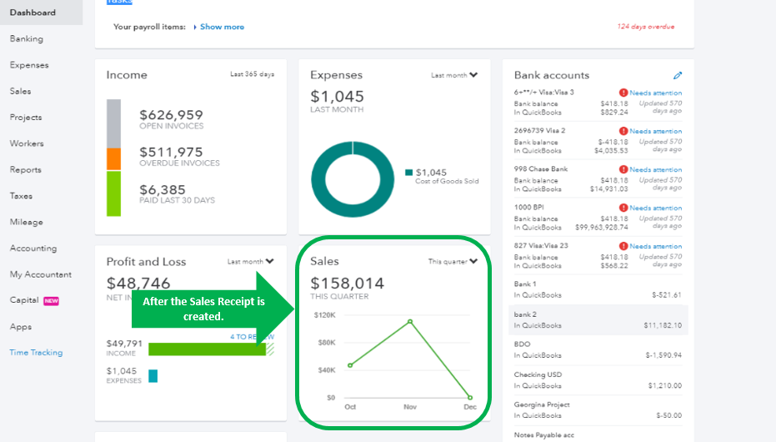Open the Expenses Last month dropdown
Image resolution: width=776 pixels, height=442 pixels.
[x=453, y=75]
